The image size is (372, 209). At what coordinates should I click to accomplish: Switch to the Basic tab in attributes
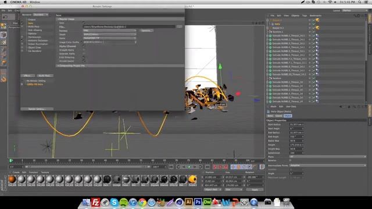270,116
